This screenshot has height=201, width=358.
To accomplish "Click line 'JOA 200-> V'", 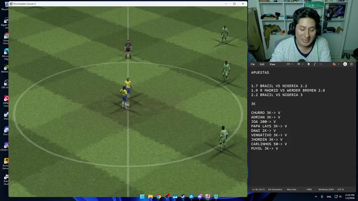I will (x=263, y=122).
